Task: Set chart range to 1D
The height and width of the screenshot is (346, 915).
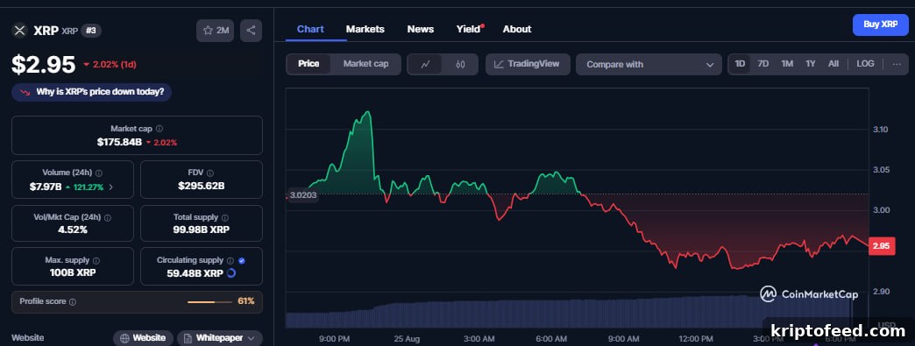Action: tap(740, 64)
